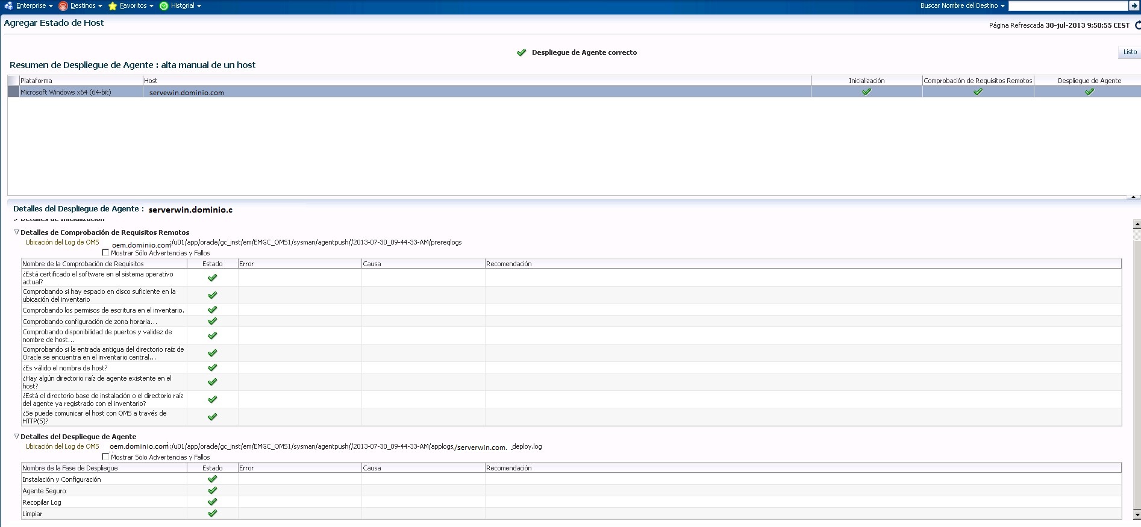Screen dimensions: 1141x527
Task: Collapse Detalles de Comprobación de Requisitos Remotos
Action: (17, 232)
